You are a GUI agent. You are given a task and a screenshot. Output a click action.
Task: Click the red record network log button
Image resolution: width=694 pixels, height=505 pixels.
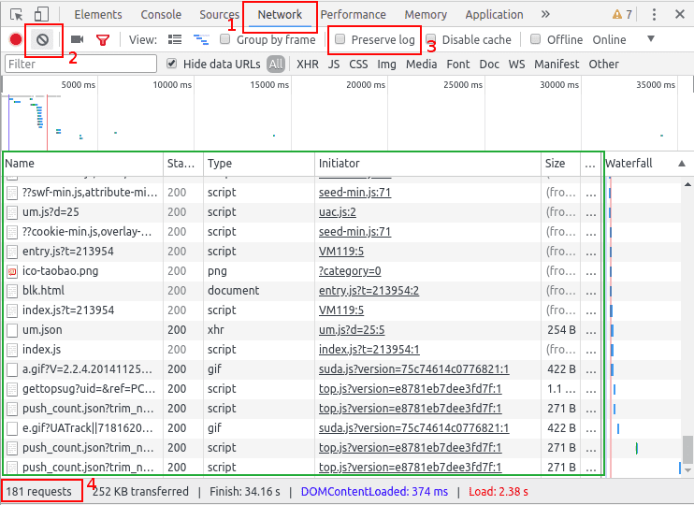point(16,39)
